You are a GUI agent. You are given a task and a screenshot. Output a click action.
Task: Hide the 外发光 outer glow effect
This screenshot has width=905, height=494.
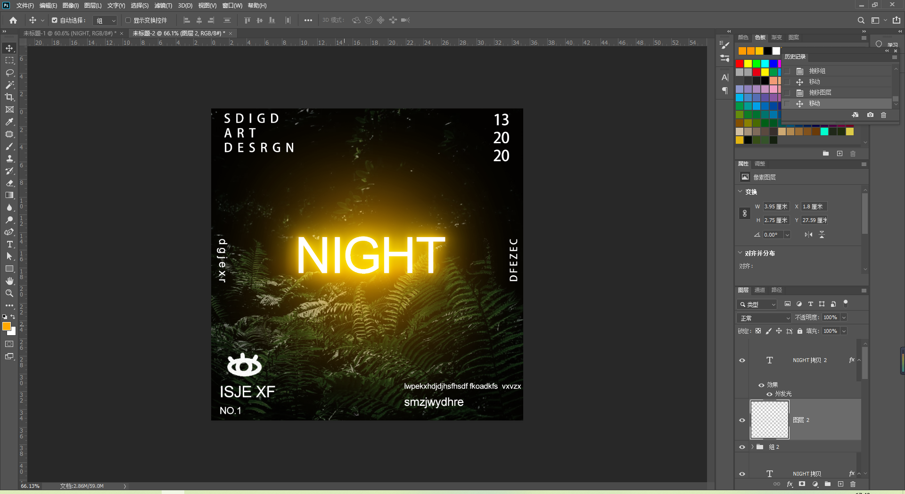tap(770, 394)
